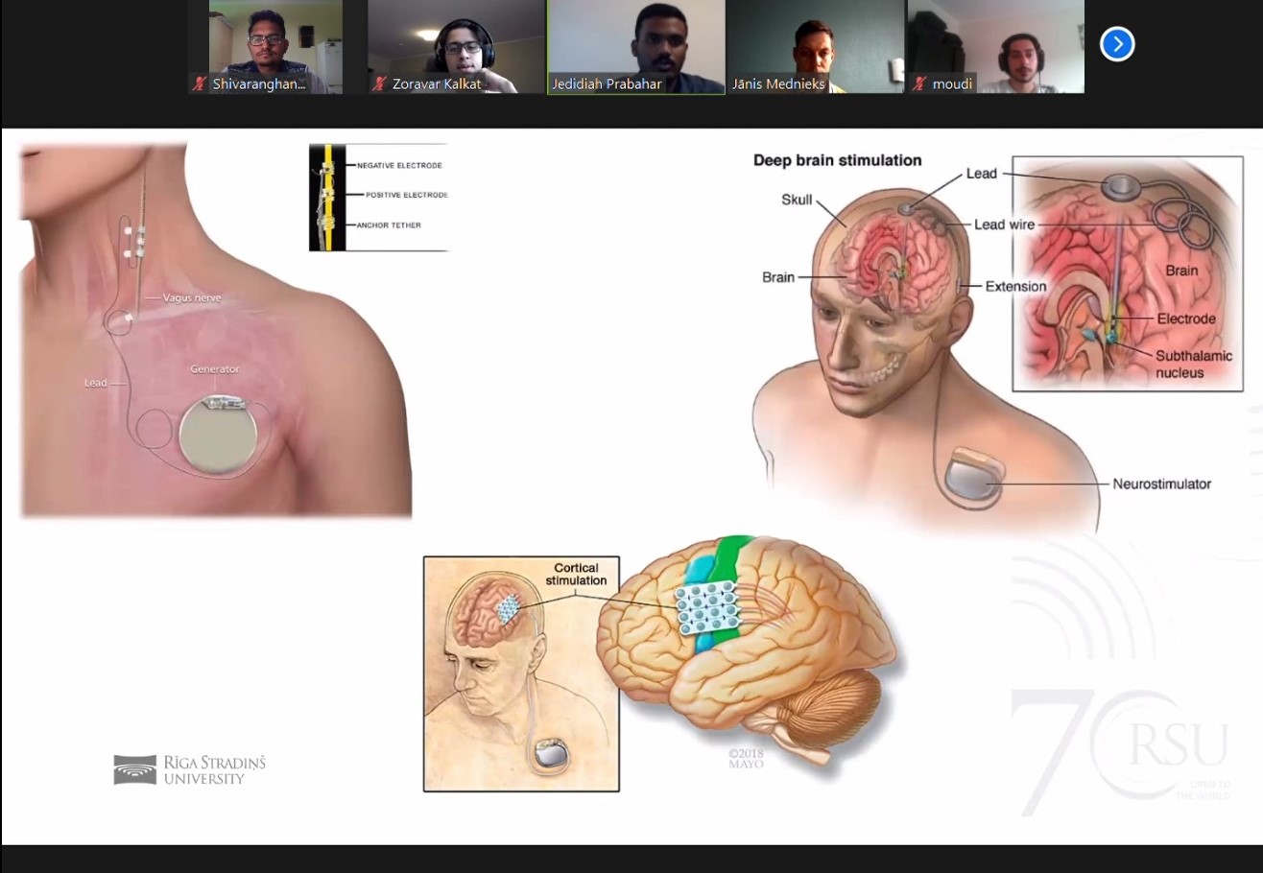Click moudi's muted microphone icon

pyautogui.click(x=918, y=83)
